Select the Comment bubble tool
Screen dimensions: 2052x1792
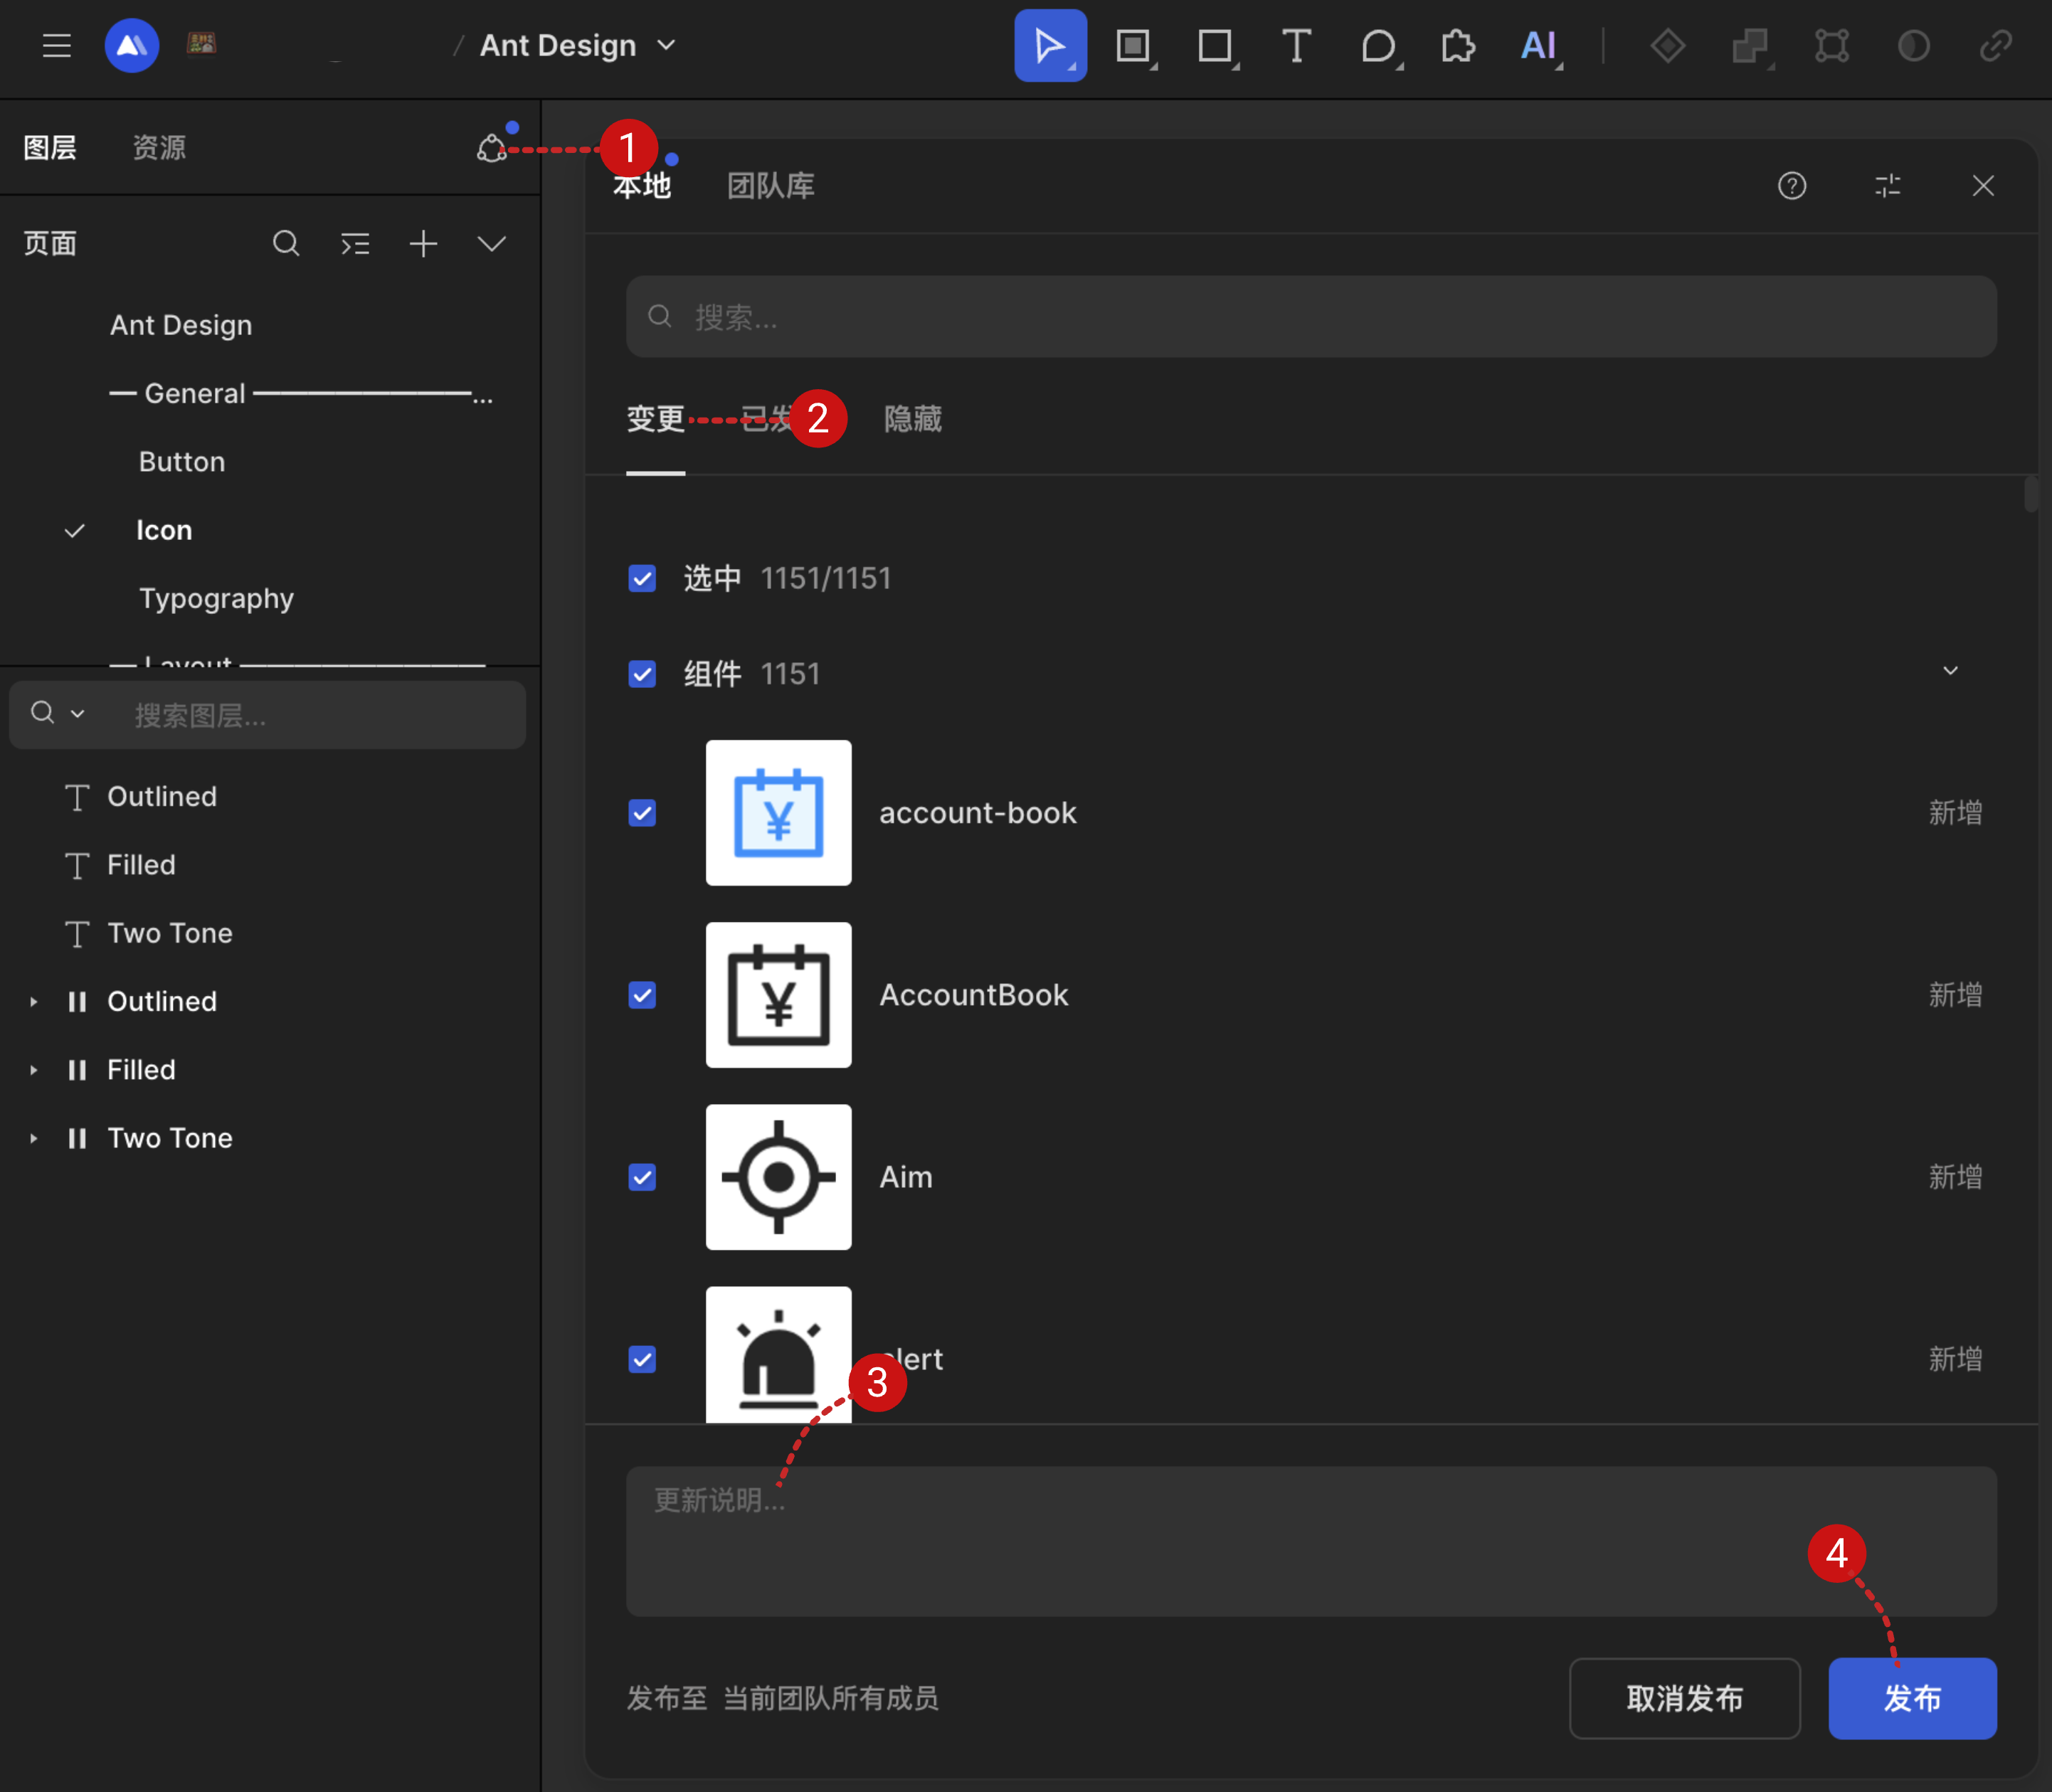click(1379, 46)
